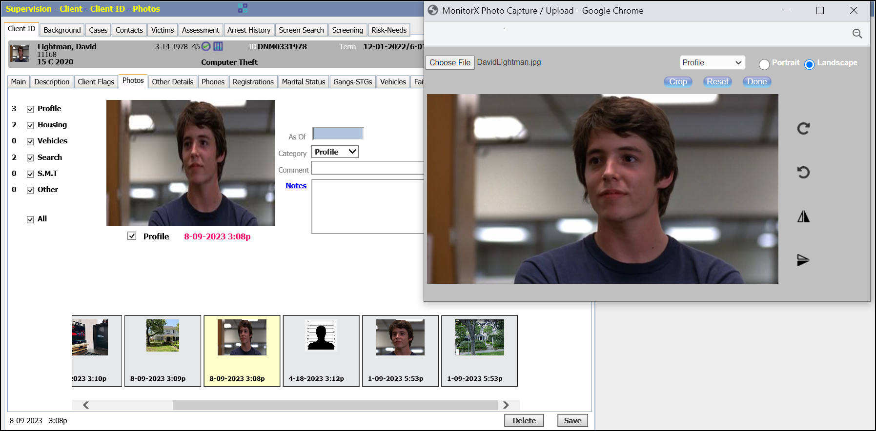This screenshot has height=431, width=876.
Task: Switch to the Description sub-tab
Action: pyautogui.click(x=52, y=81)
